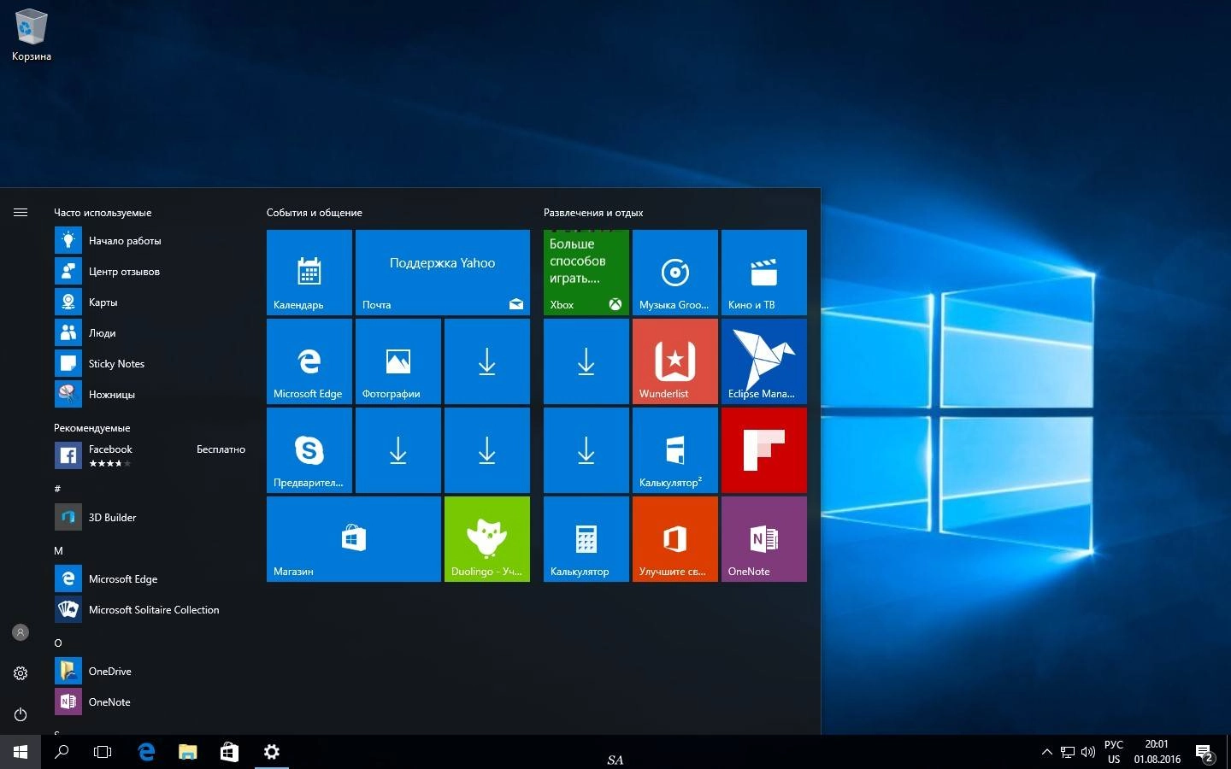This screenshot has height=769, width=1231.
Task: Launch Sticky Notes from the list
Action: click(150, 364)
